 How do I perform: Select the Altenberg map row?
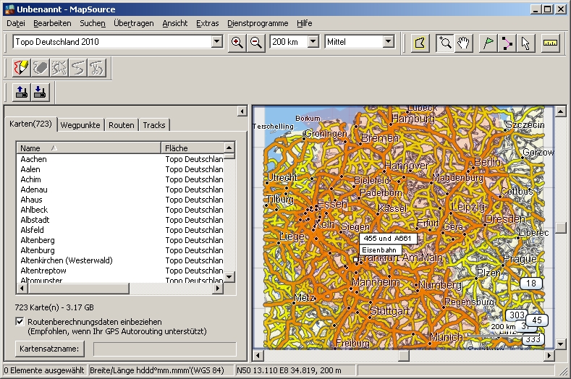(120, 240)
